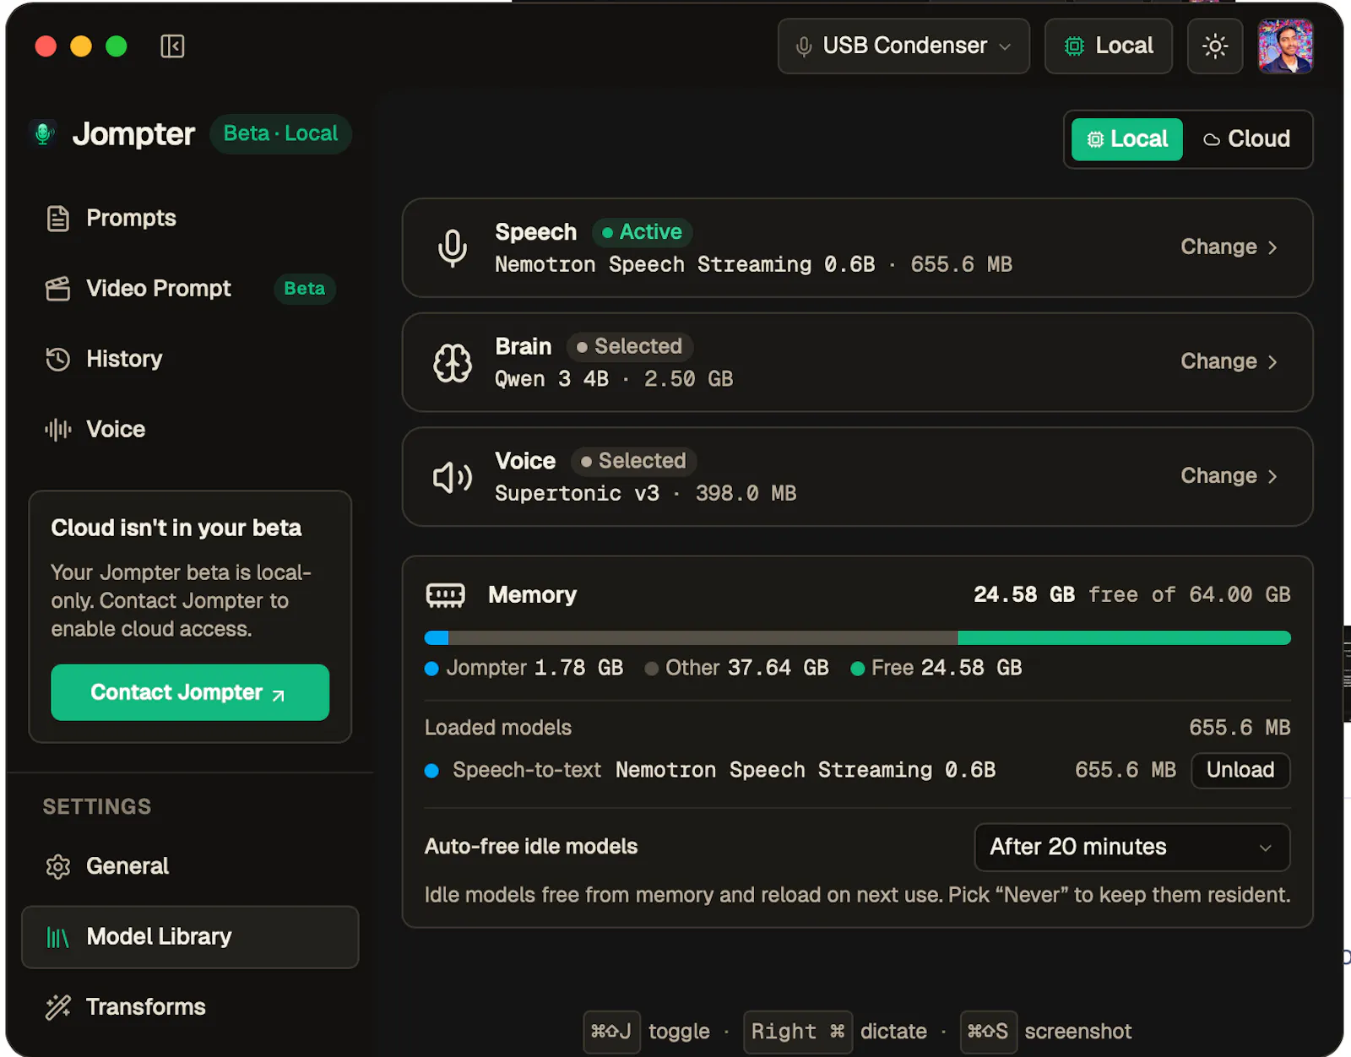This screenshot has width=1351, height=1057.
Task: Open the Prompts section
Action: click(190, 219)
